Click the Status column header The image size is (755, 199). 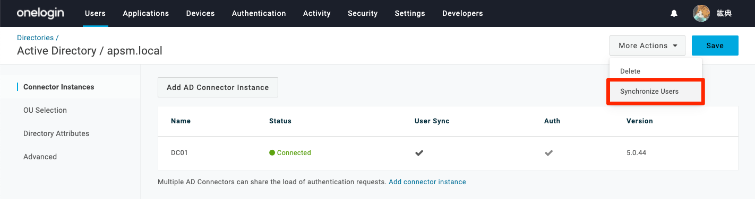point(280,121)
